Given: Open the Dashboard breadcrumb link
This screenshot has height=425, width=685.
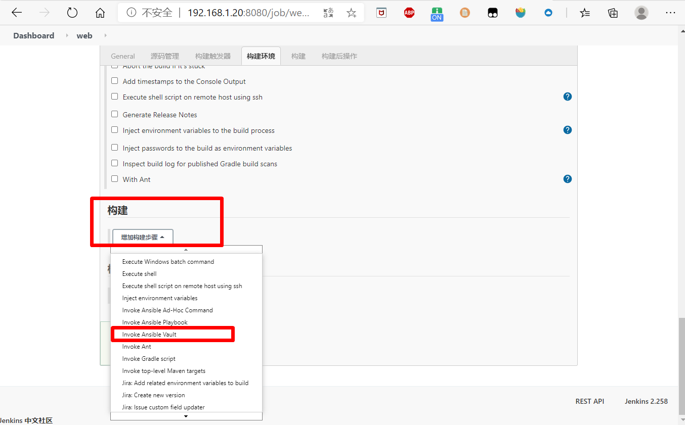Looking at the screenshot, I should click(x=34, y=35).
